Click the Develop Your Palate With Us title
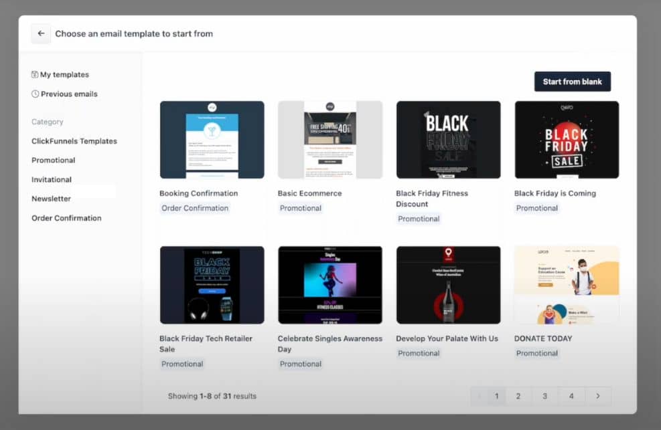Screen dimensions: 661x430 click(447, 338)
